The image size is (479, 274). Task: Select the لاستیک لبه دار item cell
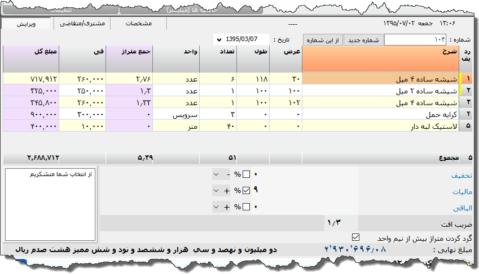coord(381,127)
